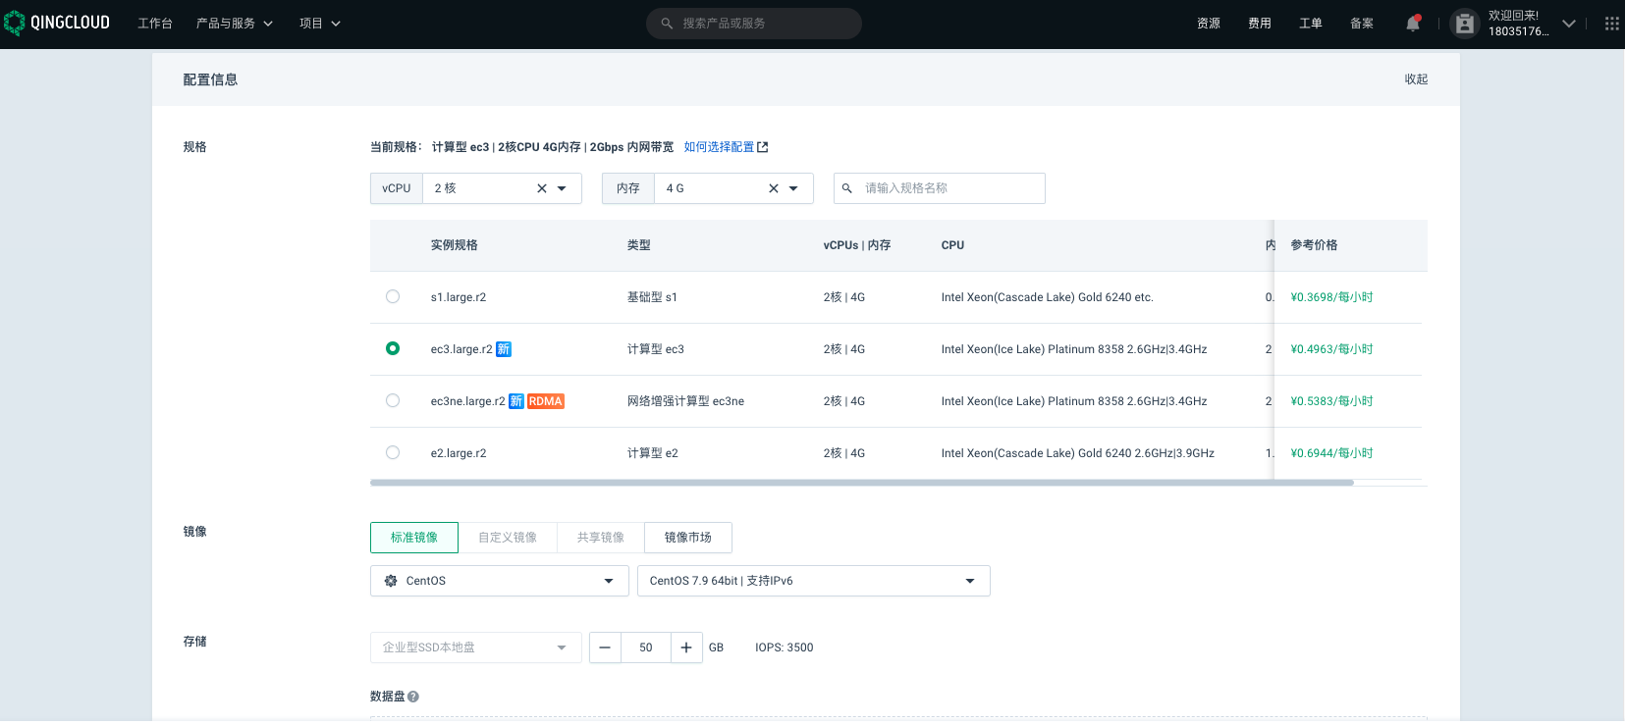Viewport: 1625px width, 725px height.
Task: Click the storage size value 50 field
Action: [646, 647]
